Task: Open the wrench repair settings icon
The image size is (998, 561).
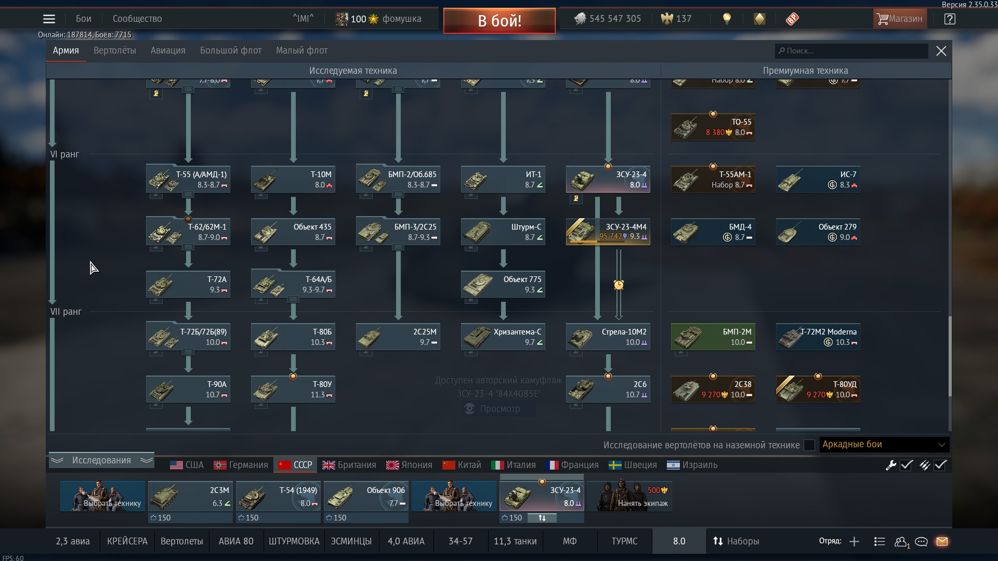Action: pos(890,465)
